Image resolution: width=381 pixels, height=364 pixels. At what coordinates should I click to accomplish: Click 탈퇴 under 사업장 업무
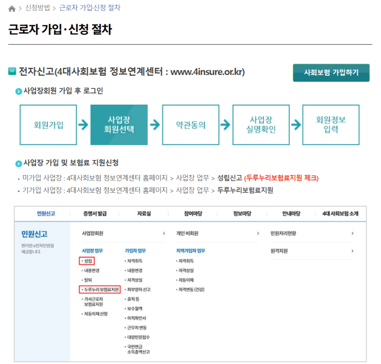coord(87,280)
